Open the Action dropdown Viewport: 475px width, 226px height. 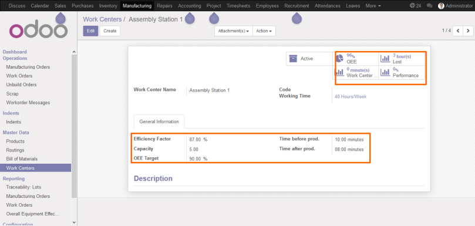[x=264, y=31]
